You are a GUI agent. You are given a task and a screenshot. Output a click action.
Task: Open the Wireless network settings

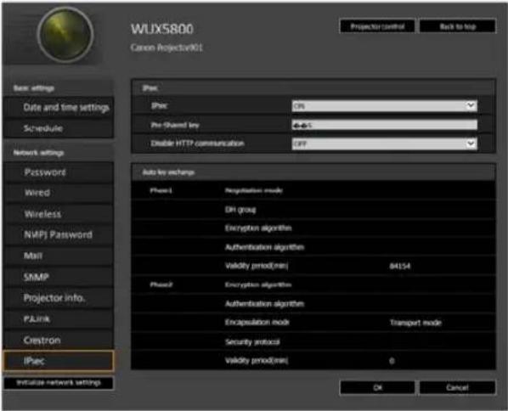(59, 214)
